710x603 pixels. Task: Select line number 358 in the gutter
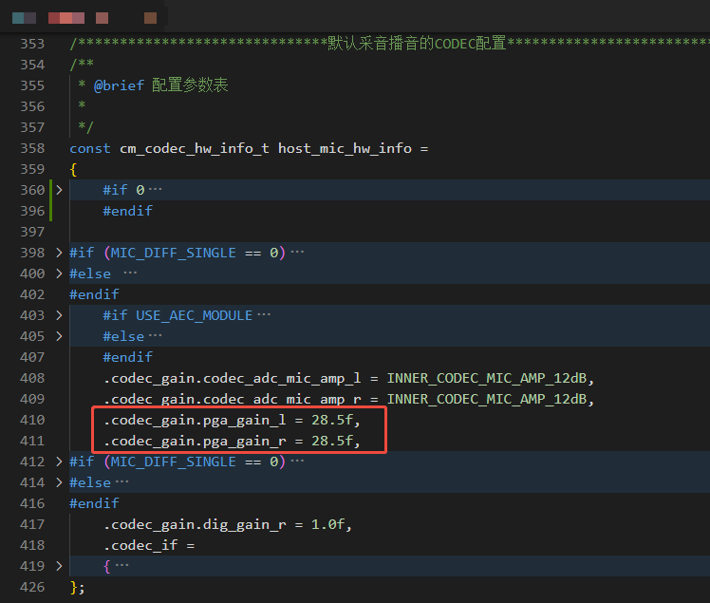point(32,148)
